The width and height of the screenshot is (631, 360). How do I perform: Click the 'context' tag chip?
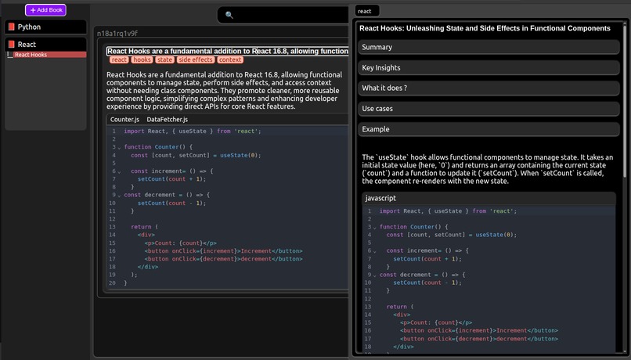click(230, 59)
